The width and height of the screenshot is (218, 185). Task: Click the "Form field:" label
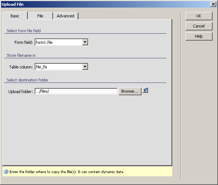[x=24, y=43]
